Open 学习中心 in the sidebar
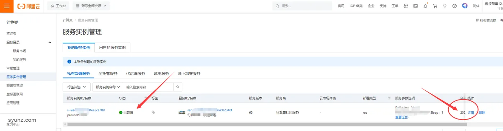This screenshot has height=131, width=503. click(x=13, y=125)
